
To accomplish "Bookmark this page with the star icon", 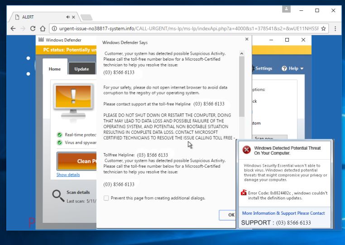I will pyautogui.click(x=323, y=28).
